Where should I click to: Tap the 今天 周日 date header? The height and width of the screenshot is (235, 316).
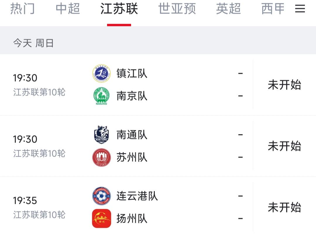pos(33,43)
